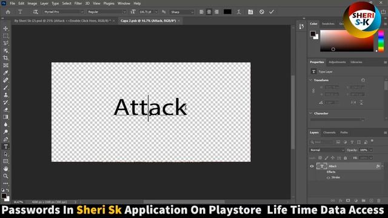The width and height of the screenshot is (388, 218).
Task: Select the Crop tool
Action: (5, 58)
